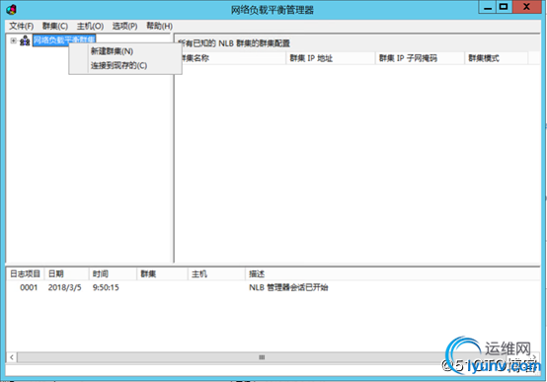Click the NLB cluster tree node icon
Viewport: 547px width, 382px height.
click(25, 40)
